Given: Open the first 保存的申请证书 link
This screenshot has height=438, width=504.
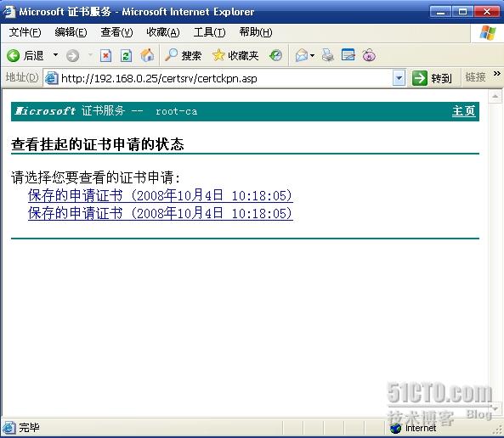Looking at the screenshot, I should pos(161,195).
